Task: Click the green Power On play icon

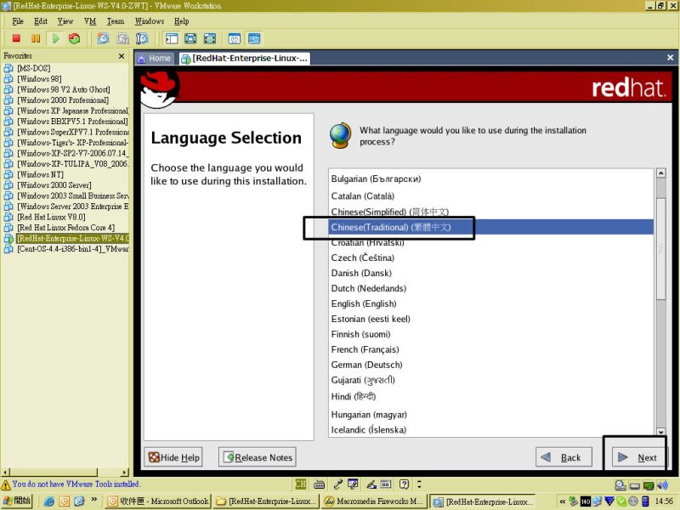Action: (x=55, y=38)
